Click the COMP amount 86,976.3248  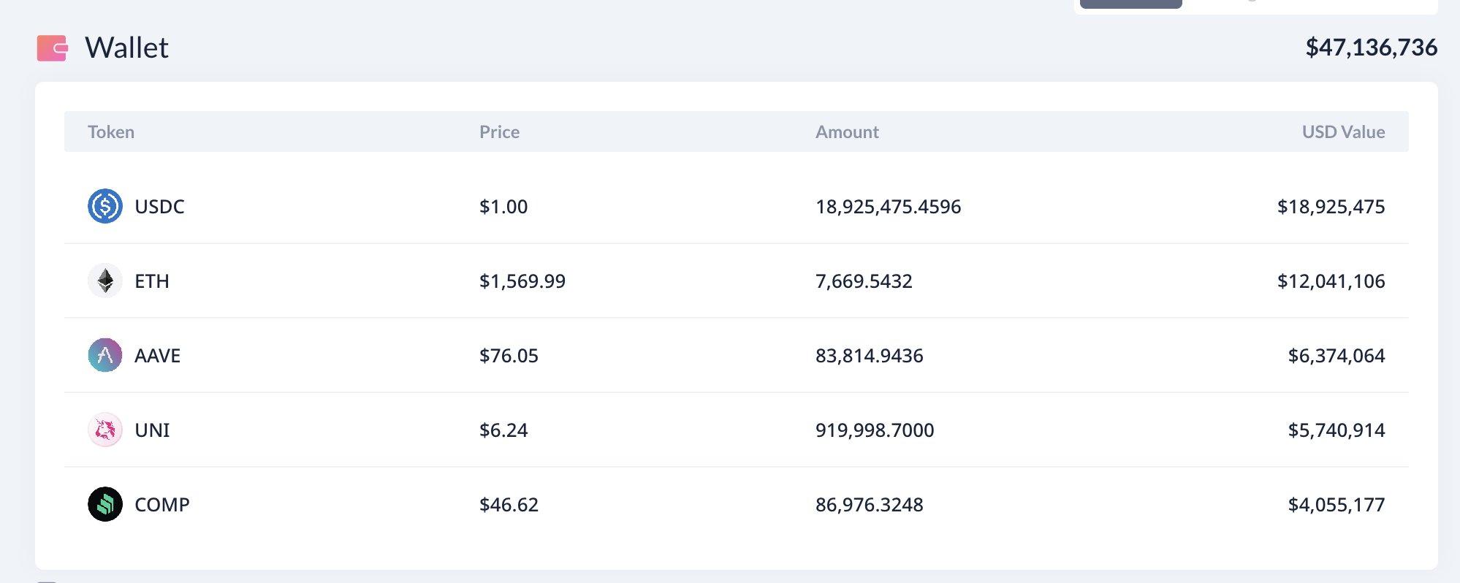pos(869,505)
